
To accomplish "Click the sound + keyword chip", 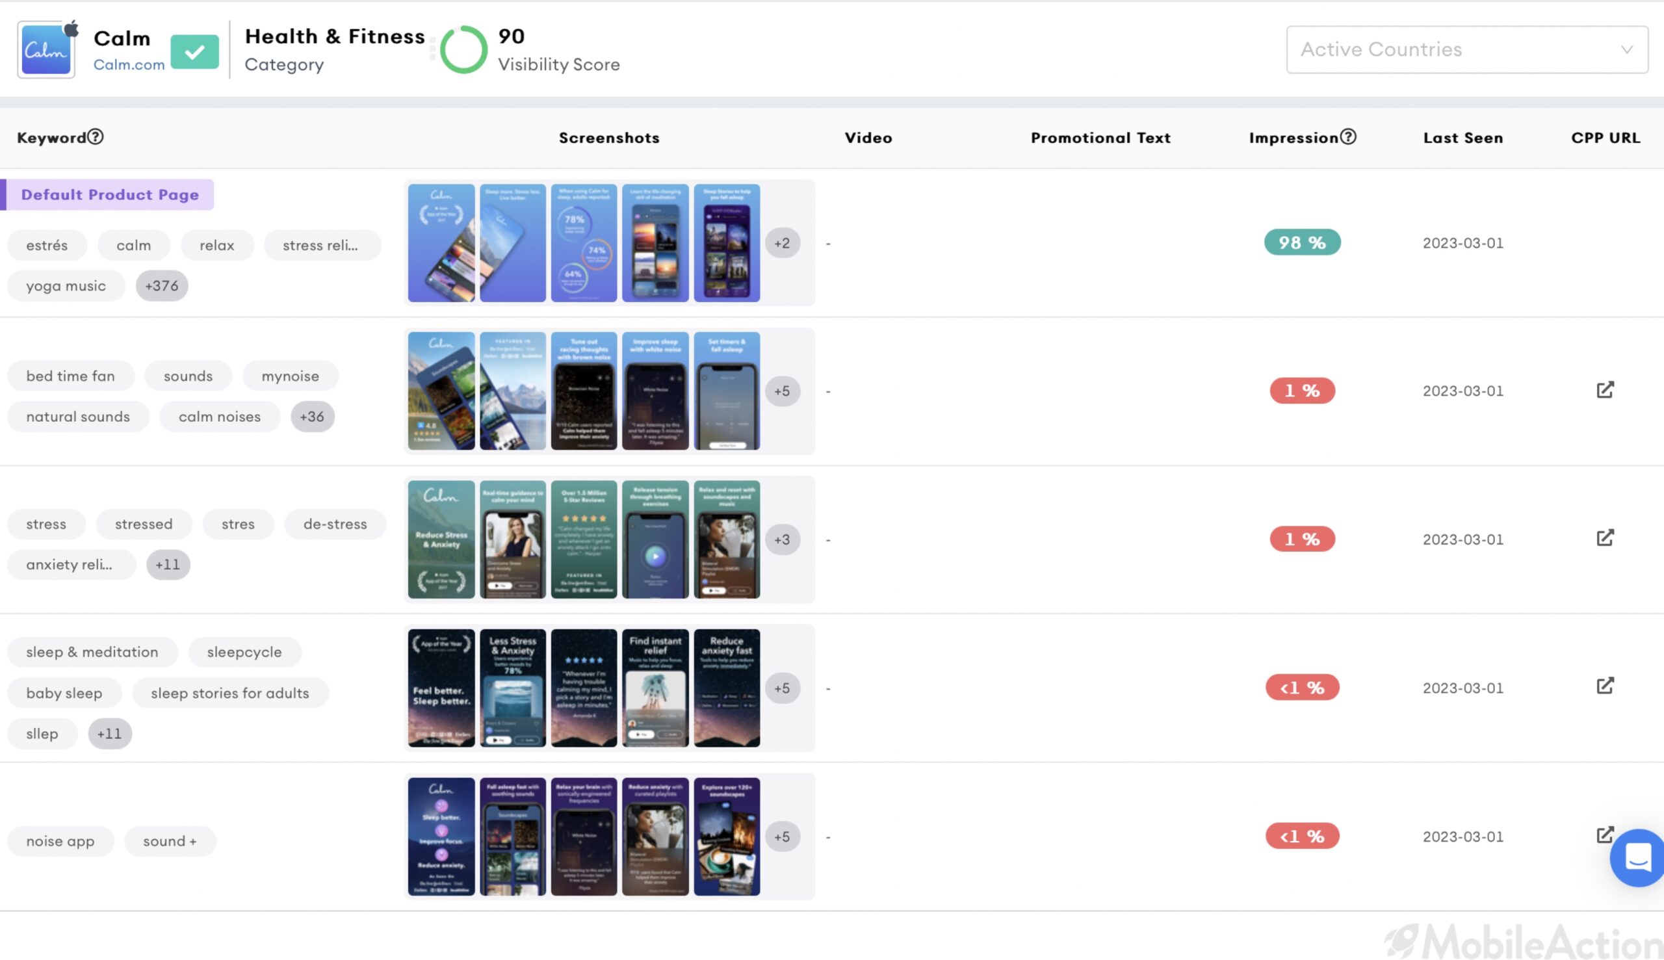I will click(x=170, y=841).
